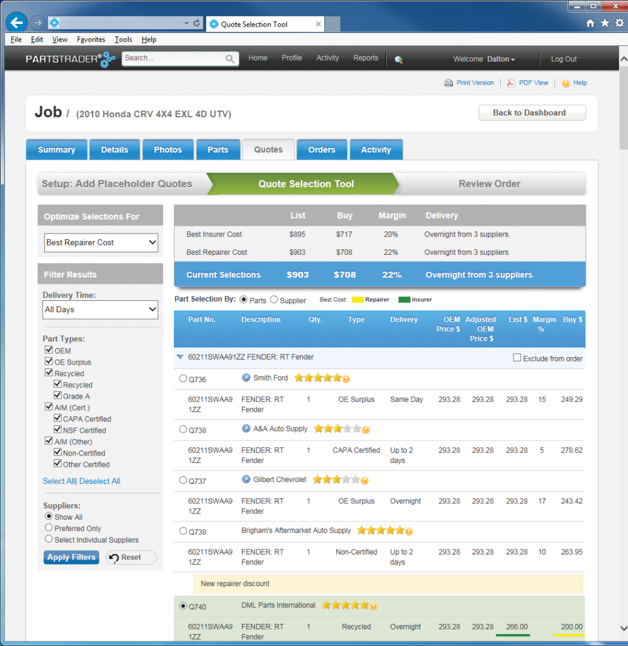Click the Deselect All link

tap(100, 481)
